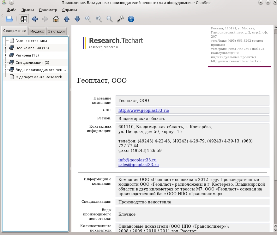This screenshot has height=235, width=277.
Task: Click the Геопласт, ООО page heading
Action: click(102, 81)
